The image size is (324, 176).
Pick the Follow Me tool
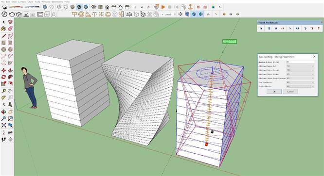point(10,77)
